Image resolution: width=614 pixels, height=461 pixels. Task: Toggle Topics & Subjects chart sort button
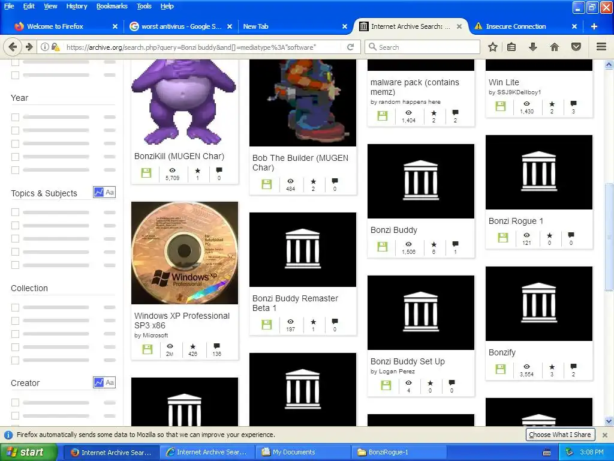[99, 192]
